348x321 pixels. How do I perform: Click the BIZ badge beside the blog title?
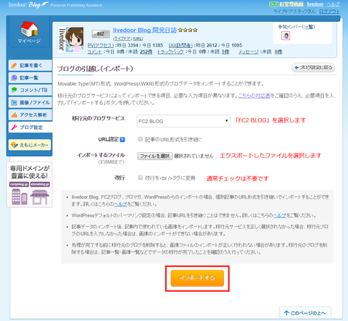click(x=100, y=34)
